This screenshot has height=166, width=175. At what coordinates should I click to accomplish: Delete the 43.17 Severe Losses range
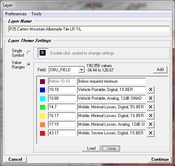[x=151, y=133]
